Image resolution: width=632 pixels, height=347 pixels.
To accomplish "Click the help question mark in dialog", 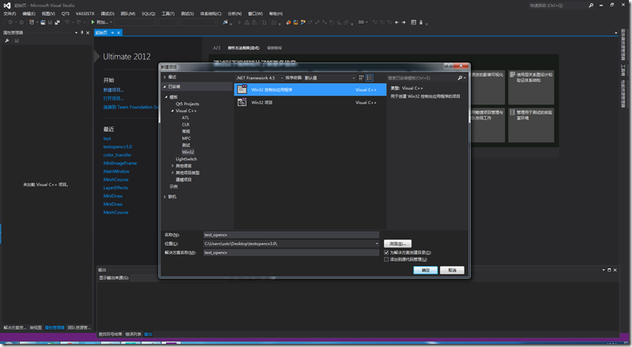I will [448, 66].
